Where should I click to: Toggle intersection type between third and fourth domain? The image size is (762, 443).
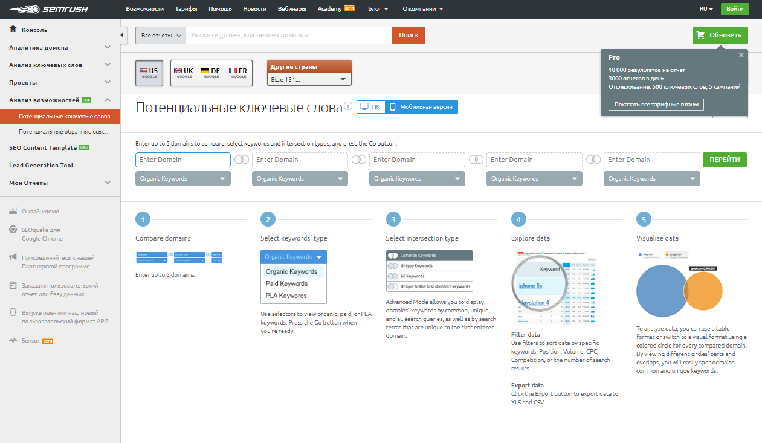(476, 160)
